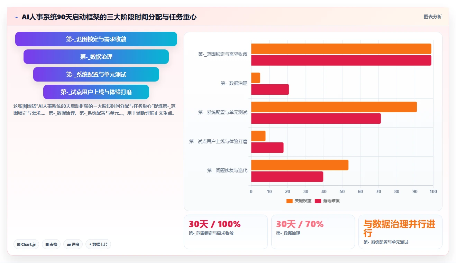Click the 30天 / 70% data card value
456x263 pixels.
click(300, 224)
